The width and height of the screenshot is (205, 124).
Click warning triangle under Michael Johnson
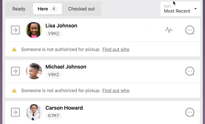coord(14,90)
